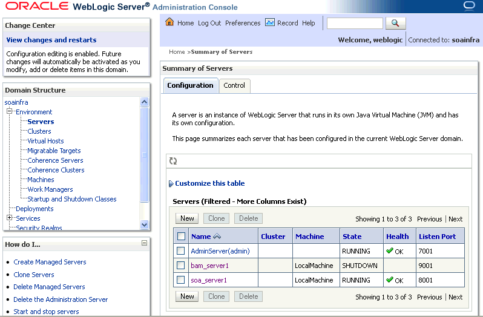The height and width of the screenshot is (317, 483).
Task: Select Startup and Shutdown Classes item
Action: 72,199
